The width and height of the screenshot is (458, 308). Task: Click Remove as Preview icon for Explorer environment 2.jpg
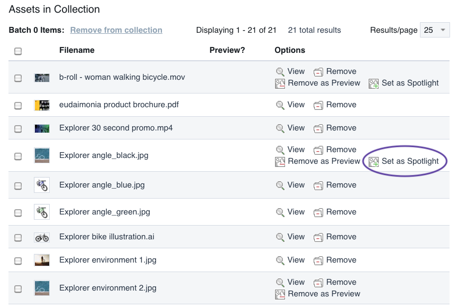point(280,295)
